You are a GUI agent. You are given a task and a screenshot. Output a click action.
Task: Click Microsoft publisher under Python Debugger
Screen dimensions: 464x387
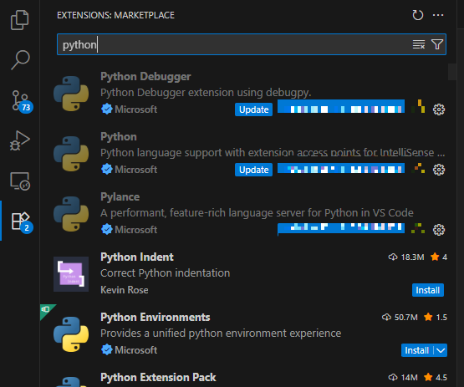135,109
